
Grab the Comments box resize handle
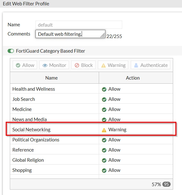click(103, 36)
